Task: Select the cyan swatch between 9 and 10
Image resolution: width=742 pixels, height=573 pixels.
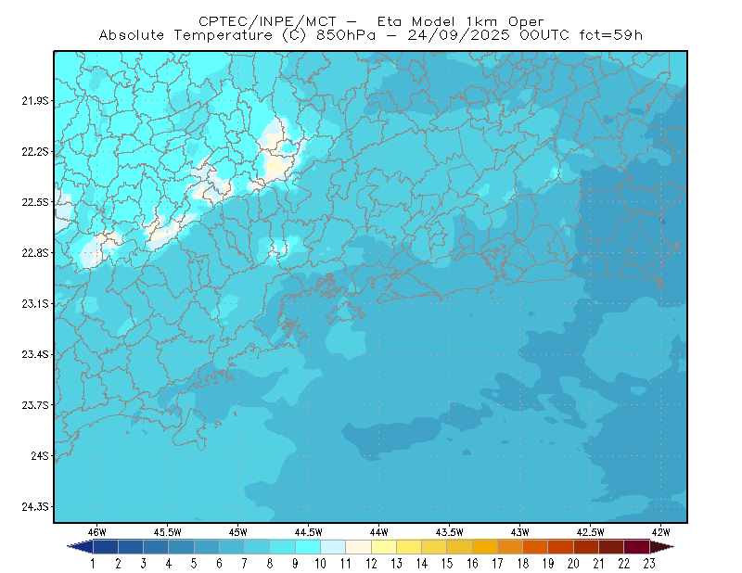Action: [x=308, y=547]
